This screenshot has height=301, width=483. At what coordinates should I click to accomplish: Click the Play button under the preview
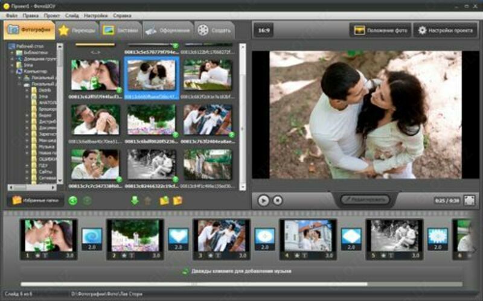click(x=263, y=200)
